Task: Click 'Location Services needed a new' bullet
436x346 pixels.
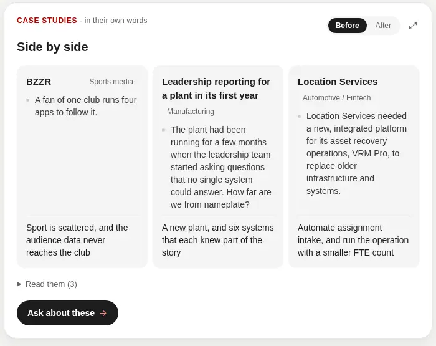Action: [x=356, y=153]
